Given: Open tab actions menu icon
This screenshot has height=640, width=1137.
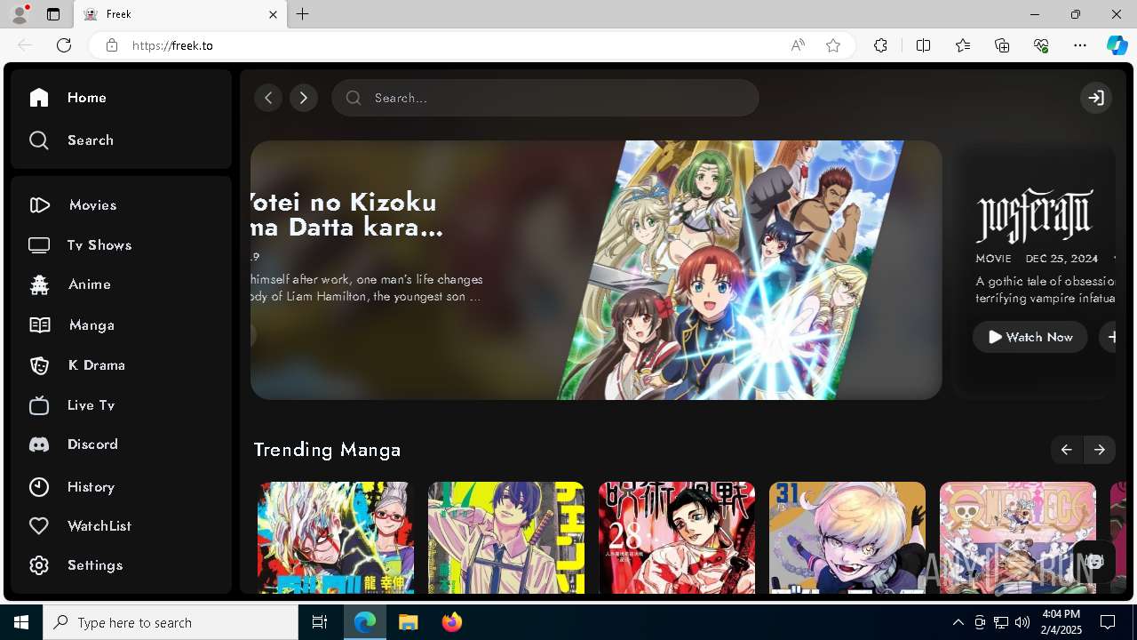Looking at the screenshot, I should [x=53, y=14].
